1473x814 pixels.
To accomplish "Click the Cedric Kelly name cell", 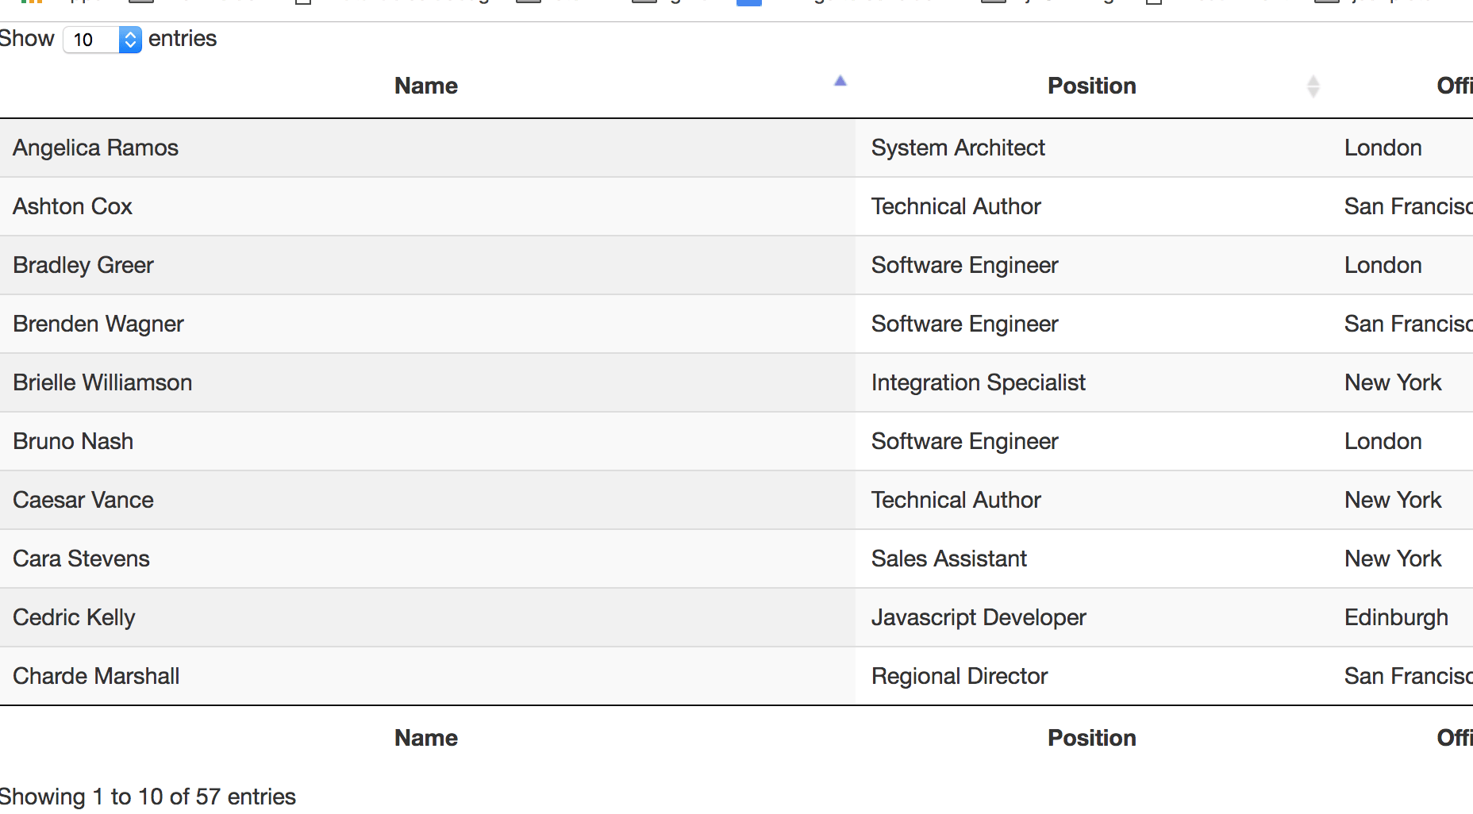I will point(74,617).
